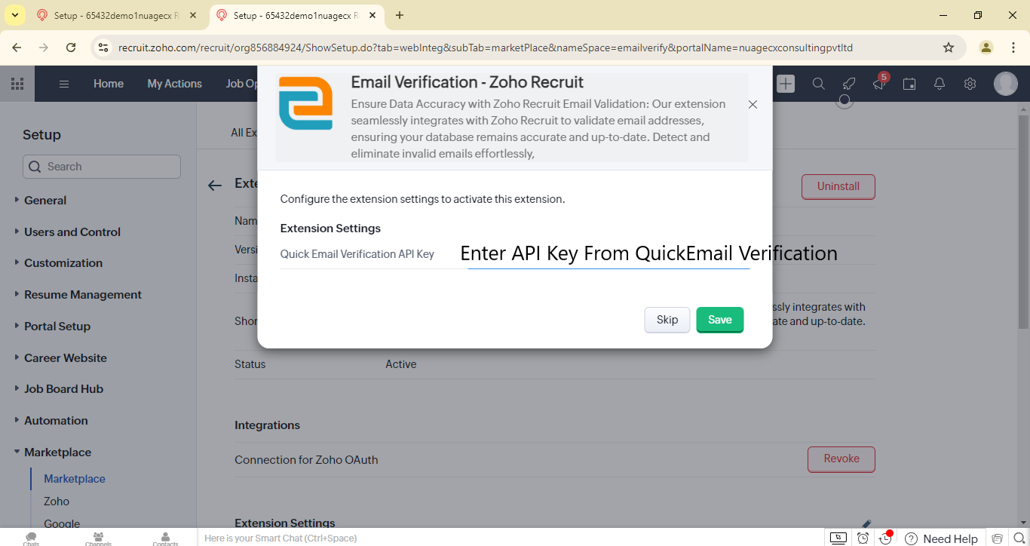Open a new browser tab
The height and width of the screenshot is (546, 1030).
tap(400, 15)
